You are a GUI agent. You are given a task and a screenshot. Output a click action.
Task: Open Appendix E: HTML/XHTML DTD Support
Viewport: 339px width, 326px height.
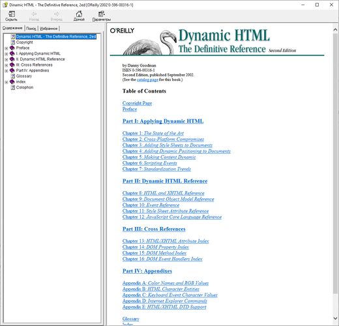[x=164, y=307]
